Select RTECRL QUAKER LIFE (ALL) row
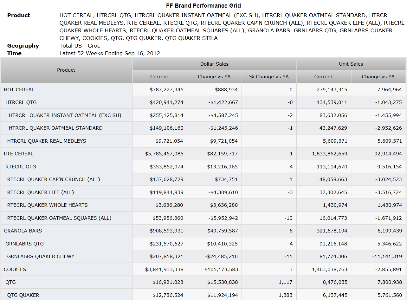407x300 pixels. tap(66, 192)
